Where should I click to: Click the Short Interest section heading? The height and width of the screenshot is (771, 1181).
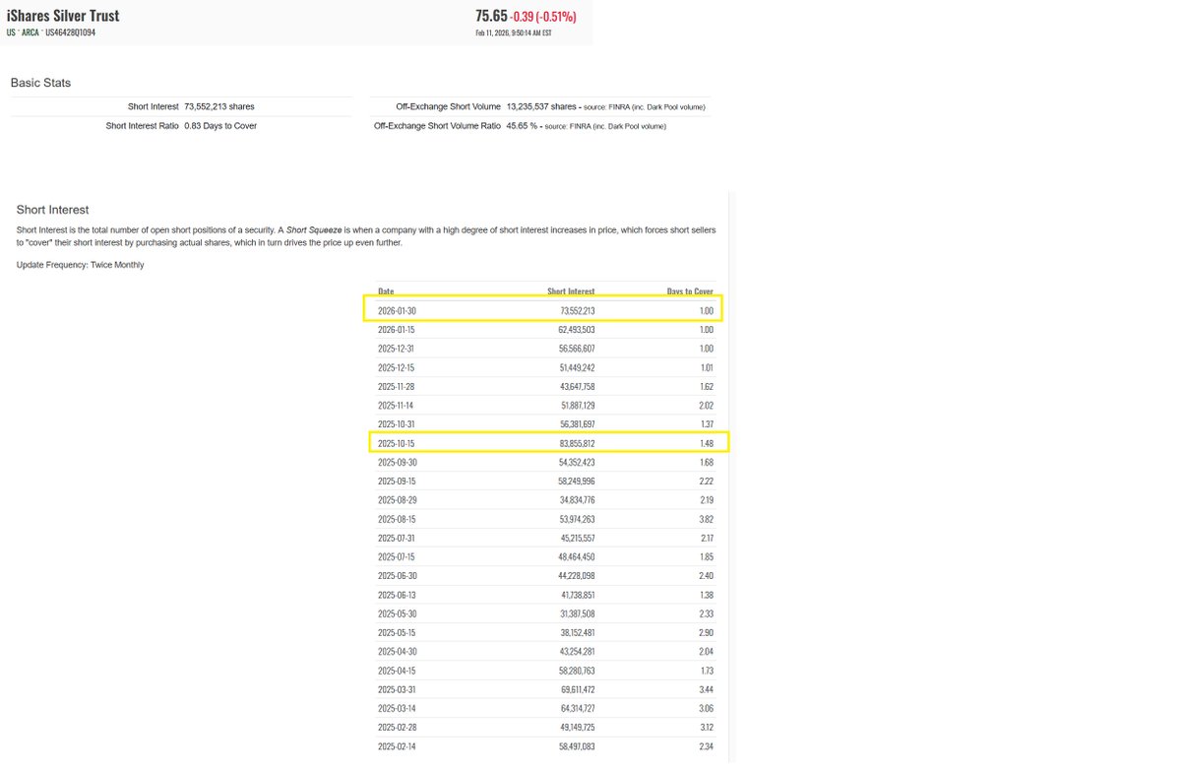pos(53,210)
